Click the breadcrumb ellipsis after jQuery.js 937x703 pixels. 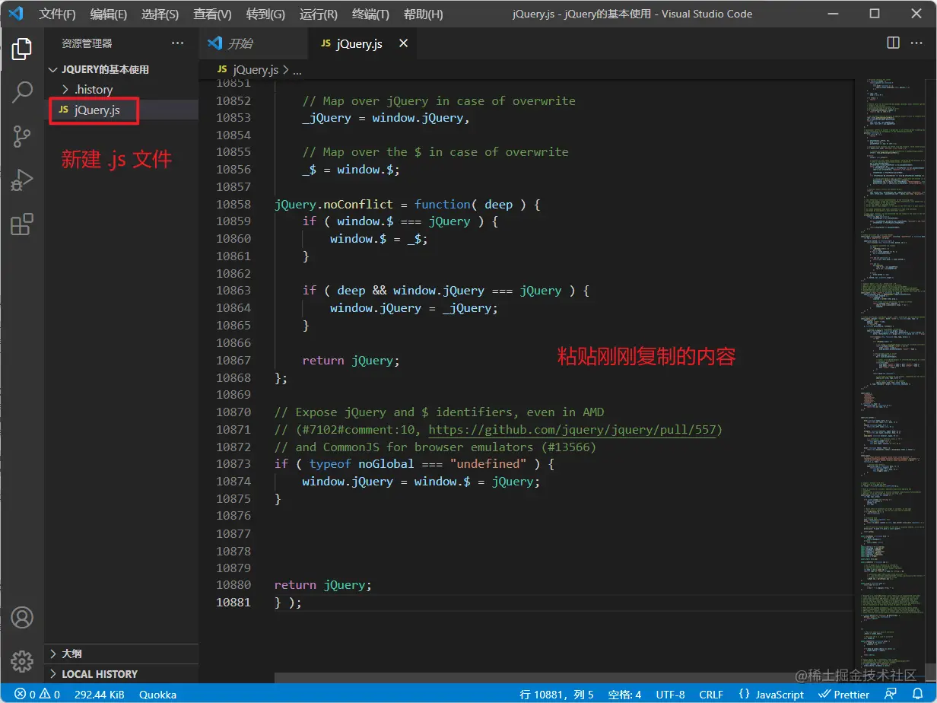click(x=297, y=69)
